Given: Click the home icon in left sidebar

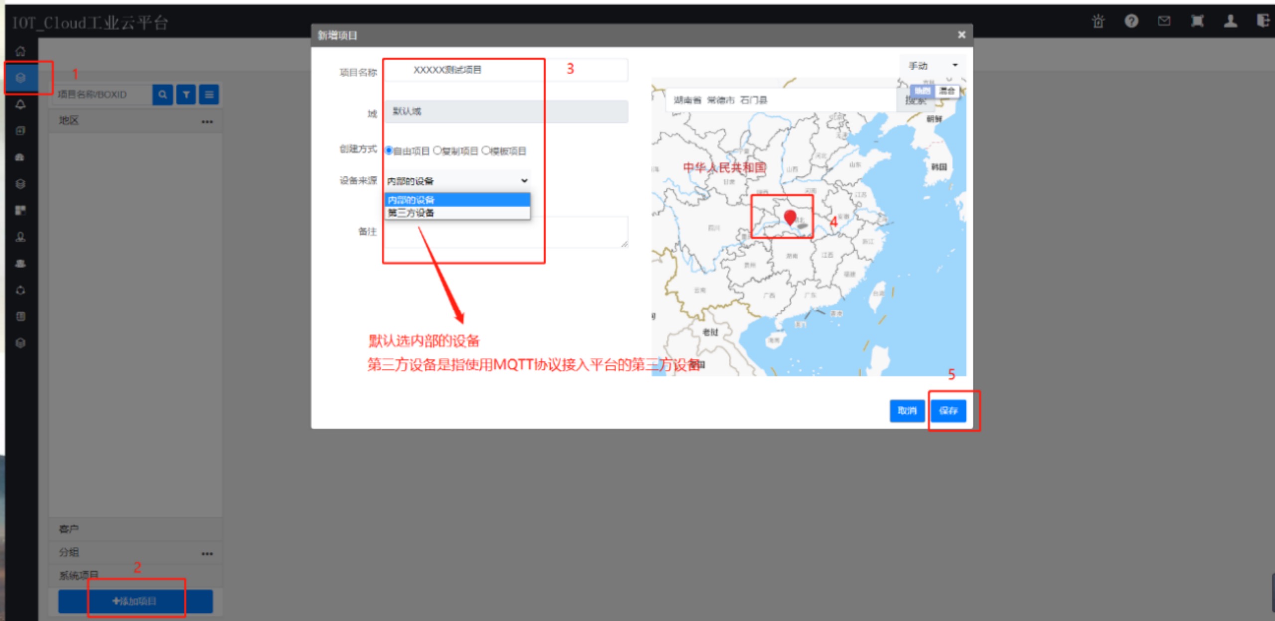Looking at the screenshot, I should click(20, 51).
